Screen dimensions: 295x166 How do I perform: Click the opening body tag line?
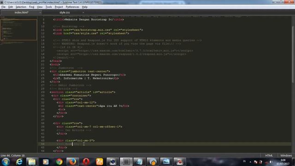(x=55, y=65)
